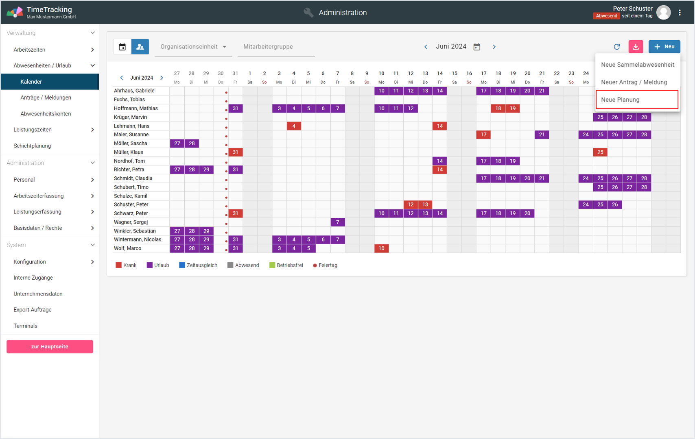Choose Neue Sammelabwesenheit from menu
The width and height of the screenshot is (695, 439).
[x=637, y=65]
